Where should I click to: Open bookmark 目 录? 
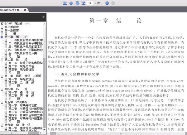tap(10, 34)
